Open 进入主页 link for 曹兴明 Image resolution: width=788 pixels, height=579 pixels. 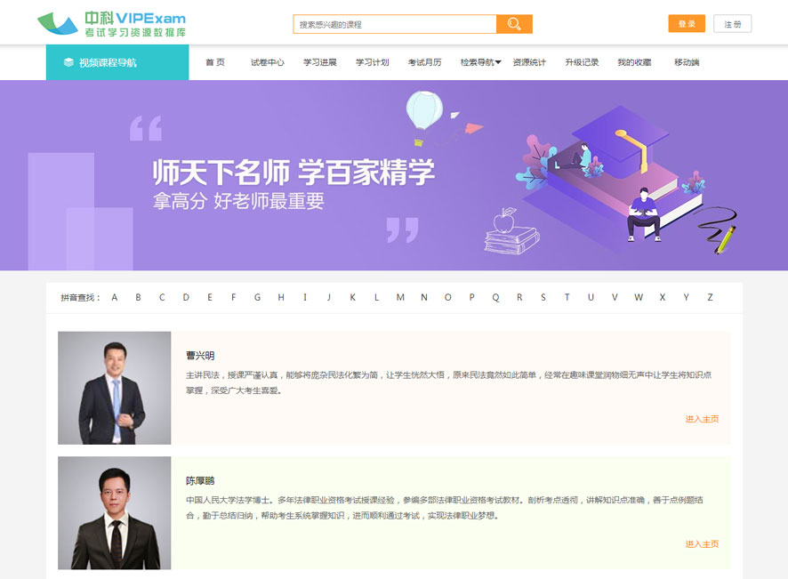tap(702, 419)
